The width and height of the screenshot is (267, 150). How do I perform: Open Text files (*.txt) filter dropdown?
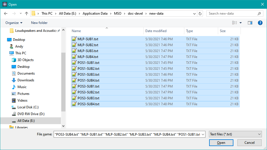[235, 134]
